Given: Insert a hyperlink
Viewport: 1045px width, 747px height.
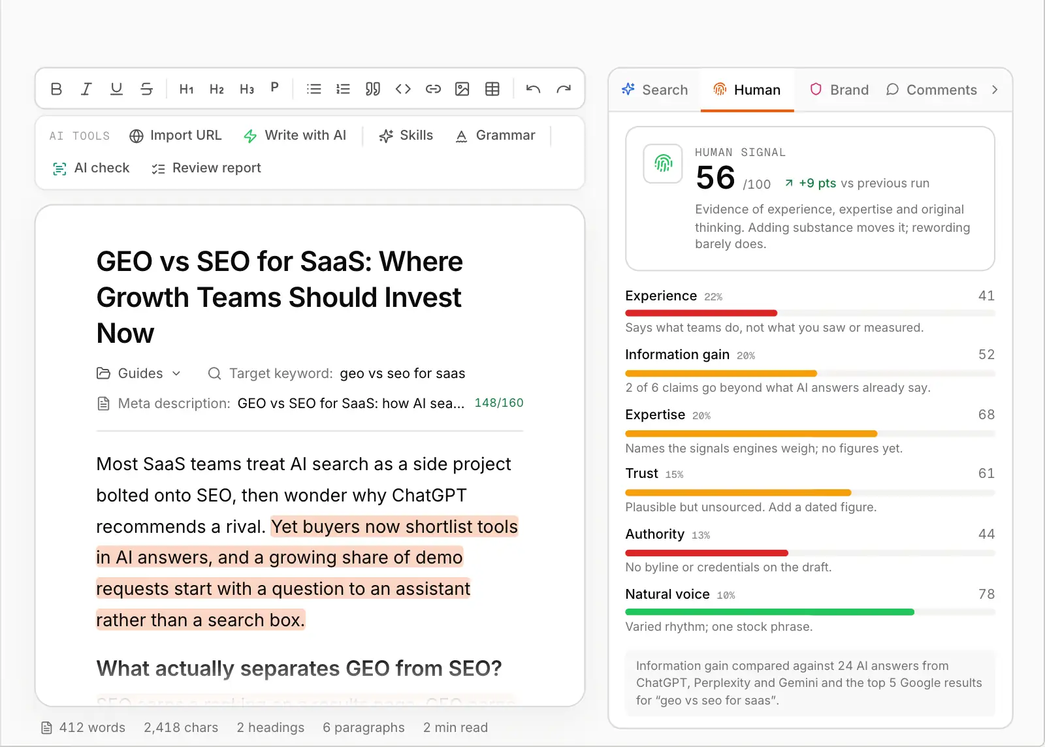Looking at the screenshot, I should 433,89.
